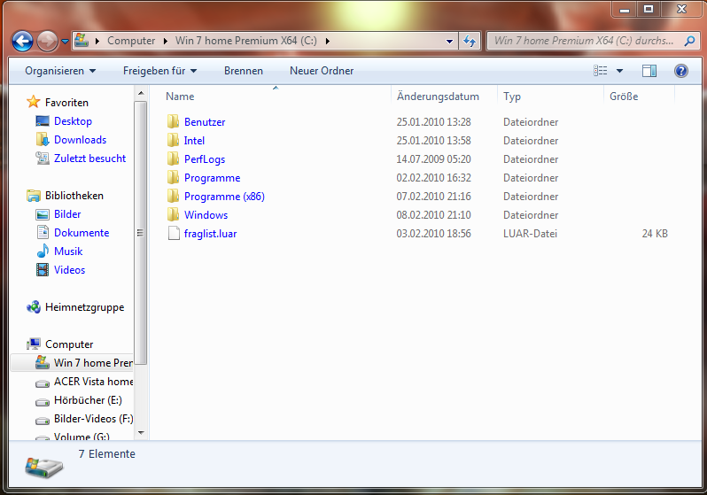Click navigation pane scrollbar down arrow
The height and width of the screenshot is (495, 707).
[x=141, y=433]
